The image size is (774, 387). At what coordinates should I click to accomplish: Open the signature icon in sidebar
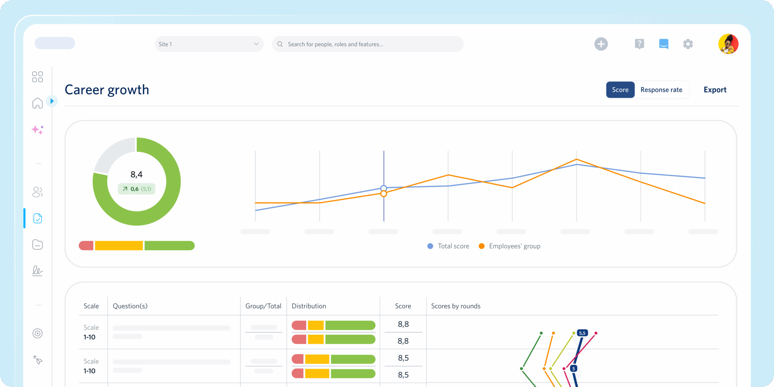click(x=37, y=271)
